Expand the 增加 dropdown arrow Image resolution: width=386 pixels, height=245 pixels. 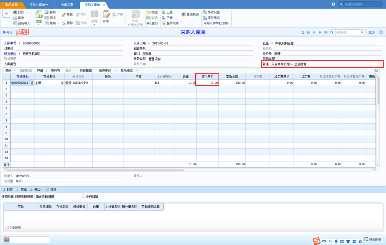(x=39, y=24)
